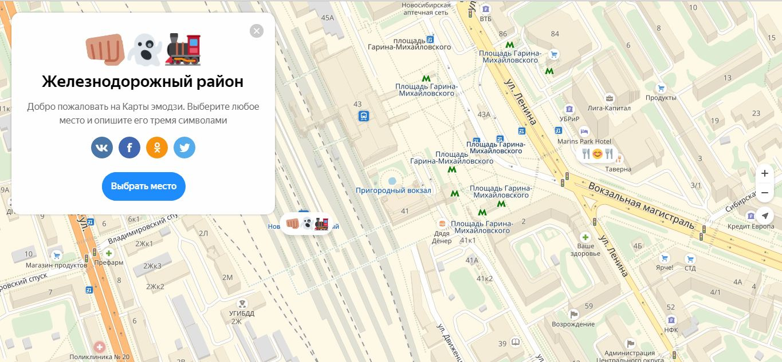Open the Поликлиника № 20 marker
The image size is (782, 362).
pos(100,347)
